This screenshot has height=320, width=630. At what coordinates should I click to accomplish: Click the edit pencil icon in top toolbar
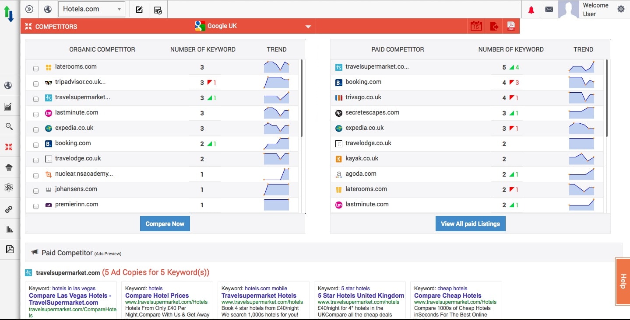[139, 9]
